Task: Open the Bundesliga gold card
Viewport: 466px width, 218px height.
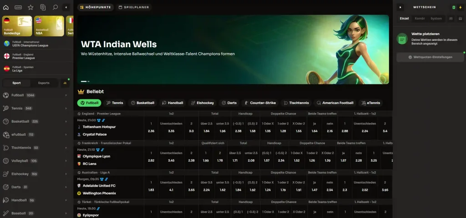Action: pyautogui.click(x=17, y=26)
